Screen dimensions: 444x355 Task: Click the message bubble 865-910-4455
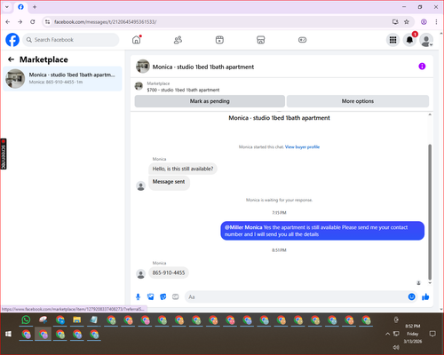169,272
